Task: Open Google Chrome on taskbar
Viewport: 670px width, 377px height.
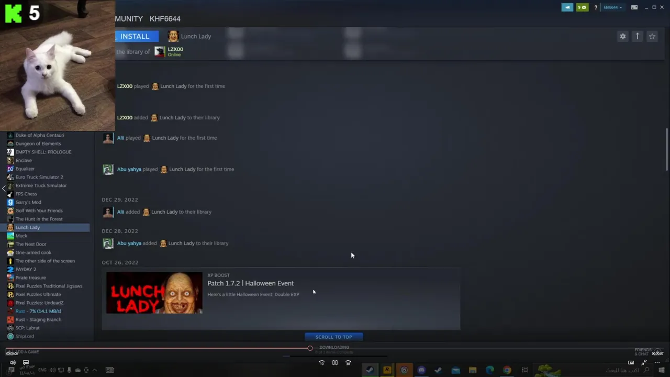Action: coord(507,370)
